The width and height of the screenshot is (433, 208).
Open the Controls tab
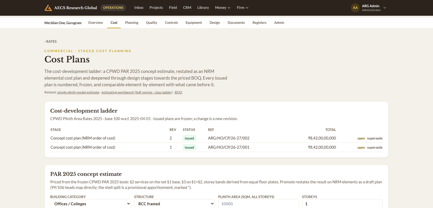click(171, 23)
